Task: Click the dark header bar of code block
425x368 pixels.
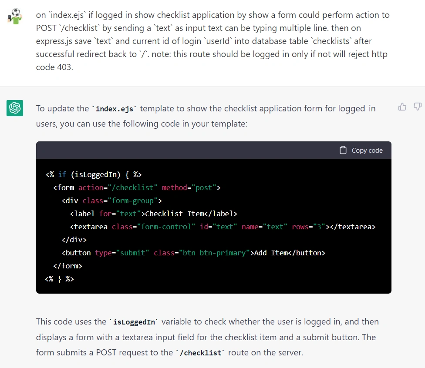Action: (213, 150)
